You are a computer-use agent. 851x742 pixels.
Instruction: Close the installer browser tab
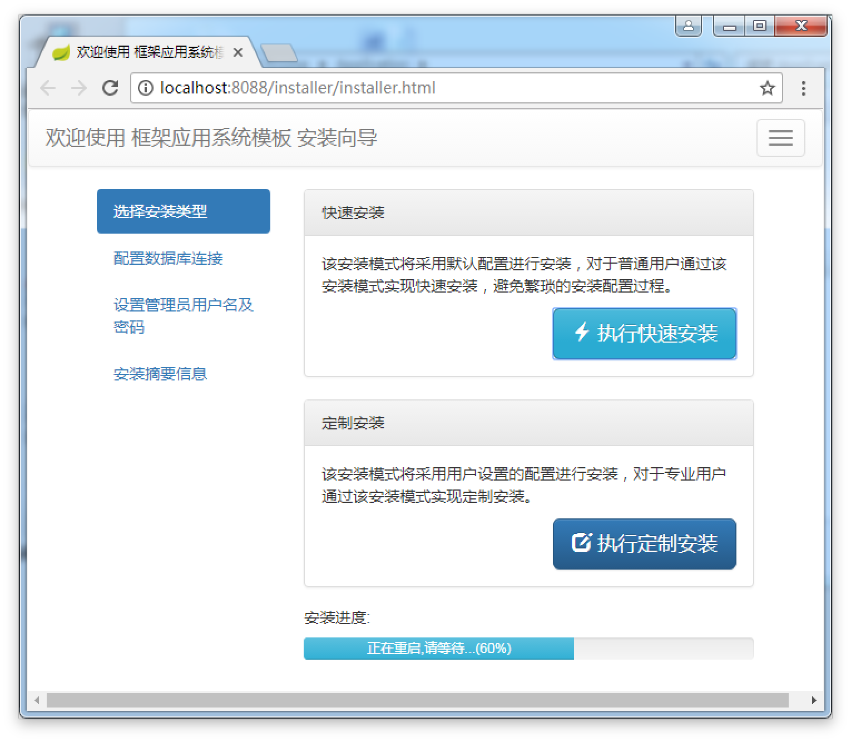tap(238, 52)
